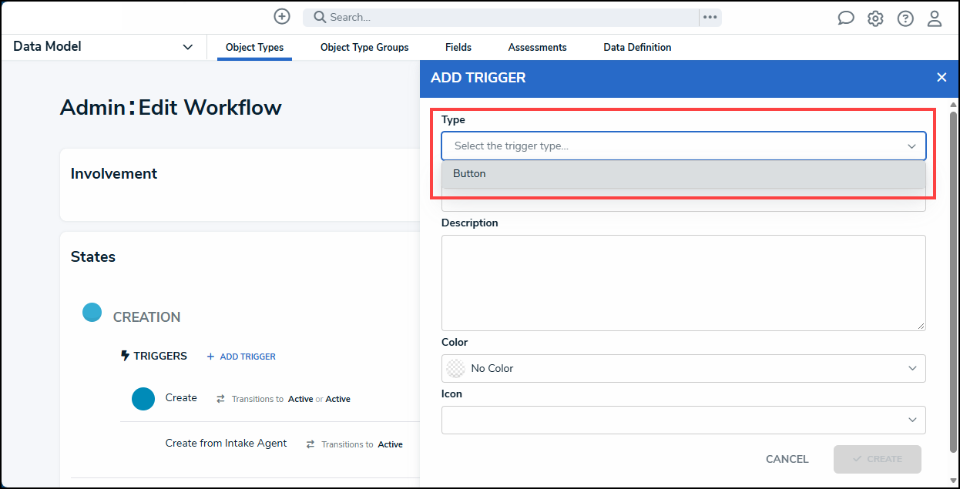Click the CREATION state circle
The width and height of the screenshot is (960, 489).
click(92, 312)
